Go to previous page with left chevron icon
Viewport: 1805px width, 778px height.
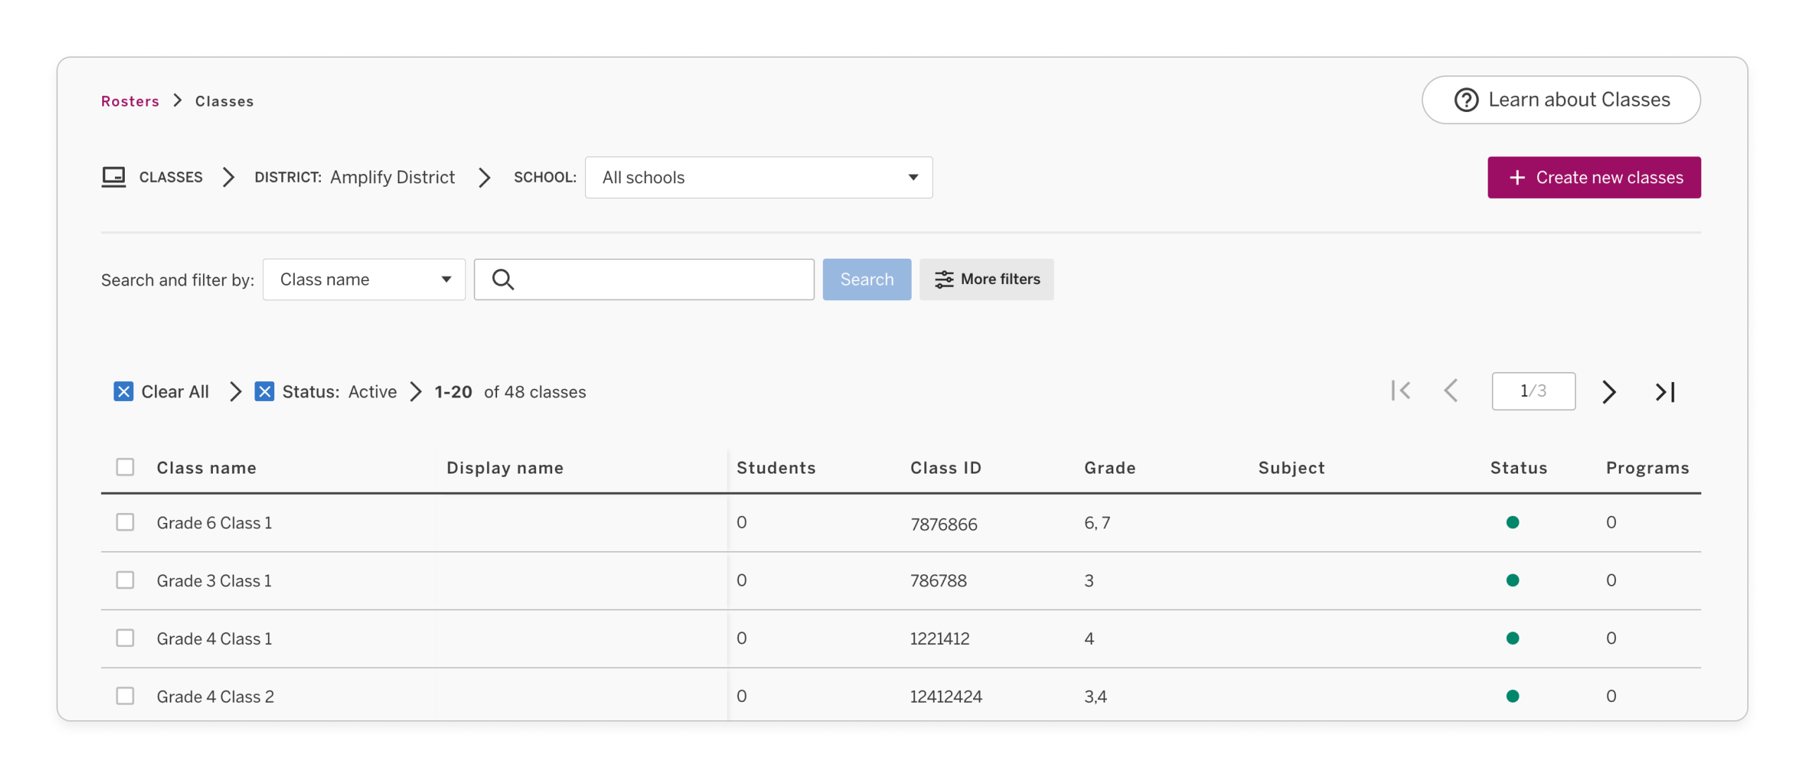[1452, 391]
